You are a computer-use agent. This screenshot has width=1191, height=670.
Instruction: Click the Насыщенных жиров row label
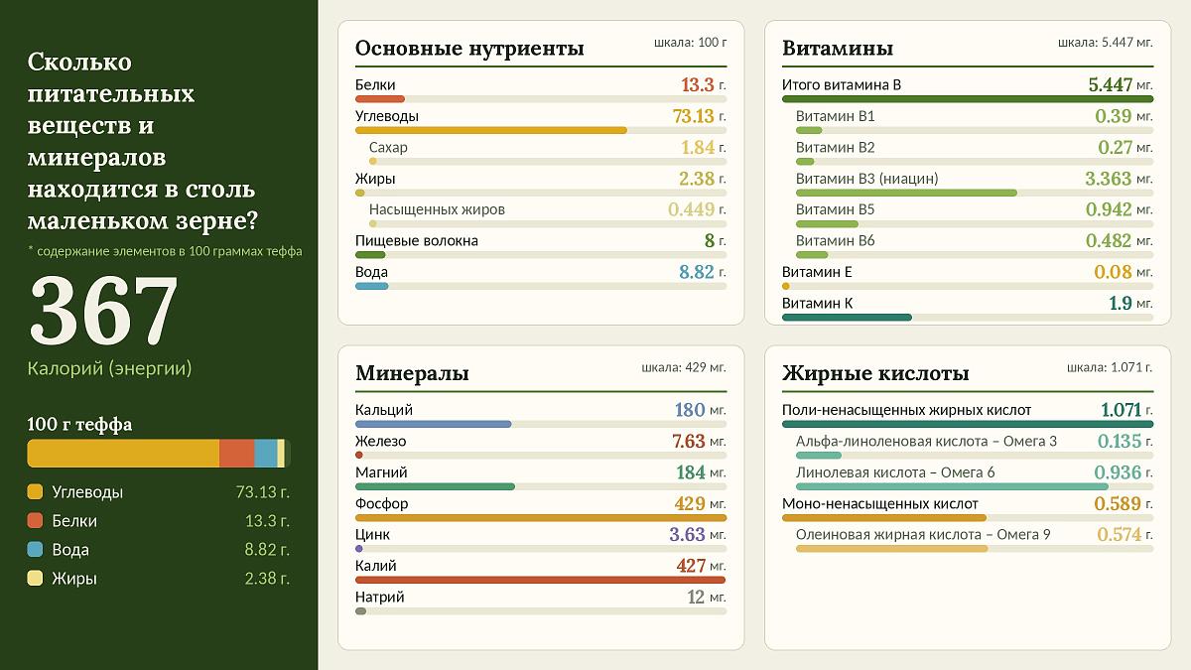pos(437,209)
